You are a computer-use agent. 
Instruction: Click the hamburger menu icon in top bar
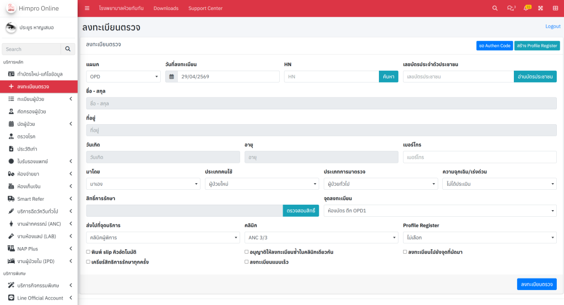[x=87, y=8]
